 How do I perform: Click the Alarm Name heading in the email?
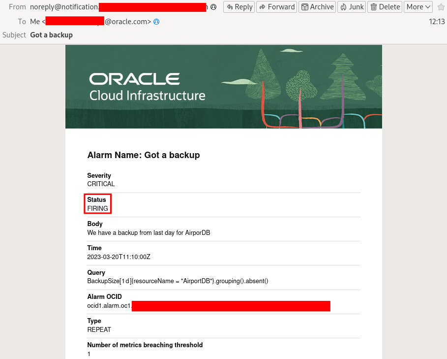point(143,155)
